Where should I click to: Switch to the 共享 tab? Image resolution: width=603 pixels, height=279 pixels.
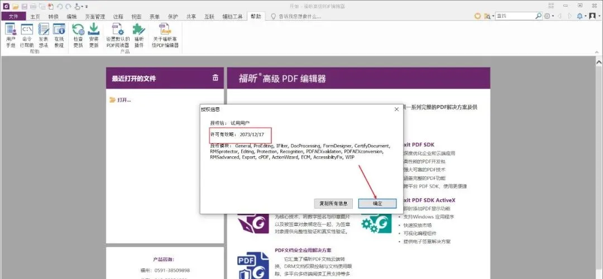coord(191,17)
